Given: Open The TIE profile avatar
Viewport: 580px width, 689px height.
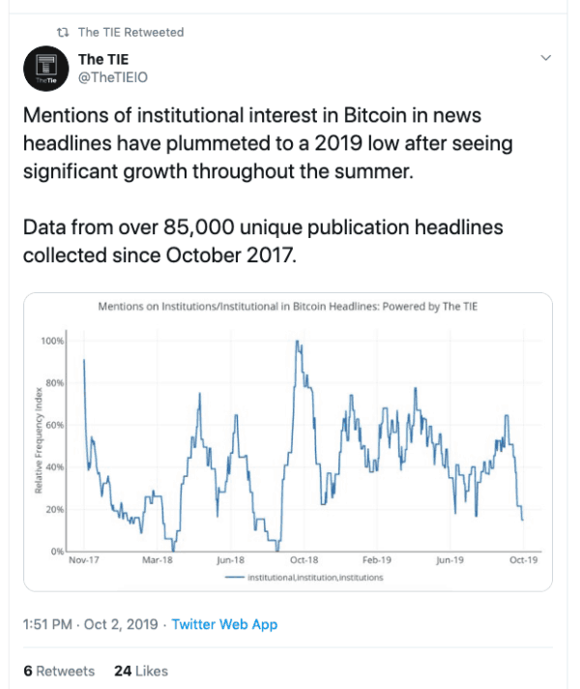Looking at the screenshot, I should pos(42,69).
